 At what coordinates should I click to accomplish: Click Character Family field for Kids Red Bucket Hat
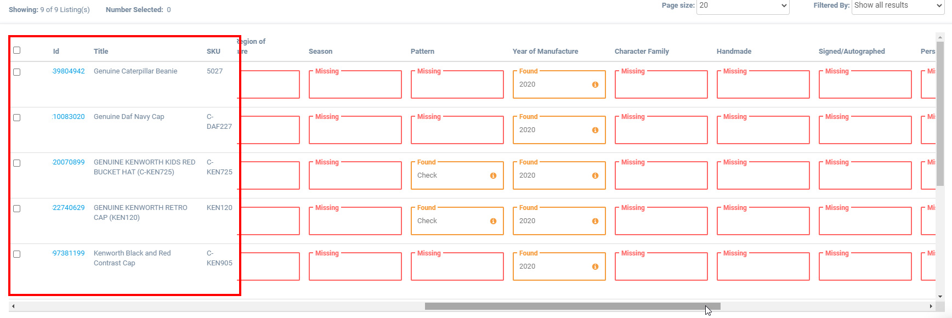[x=661, y=175]
